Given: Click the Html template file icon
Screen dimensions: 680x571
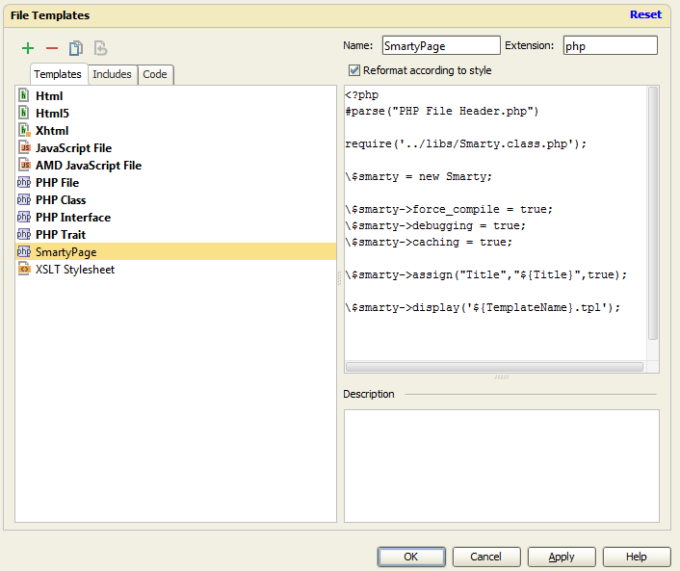Looking at the screenshot, I should pos(24,95).
